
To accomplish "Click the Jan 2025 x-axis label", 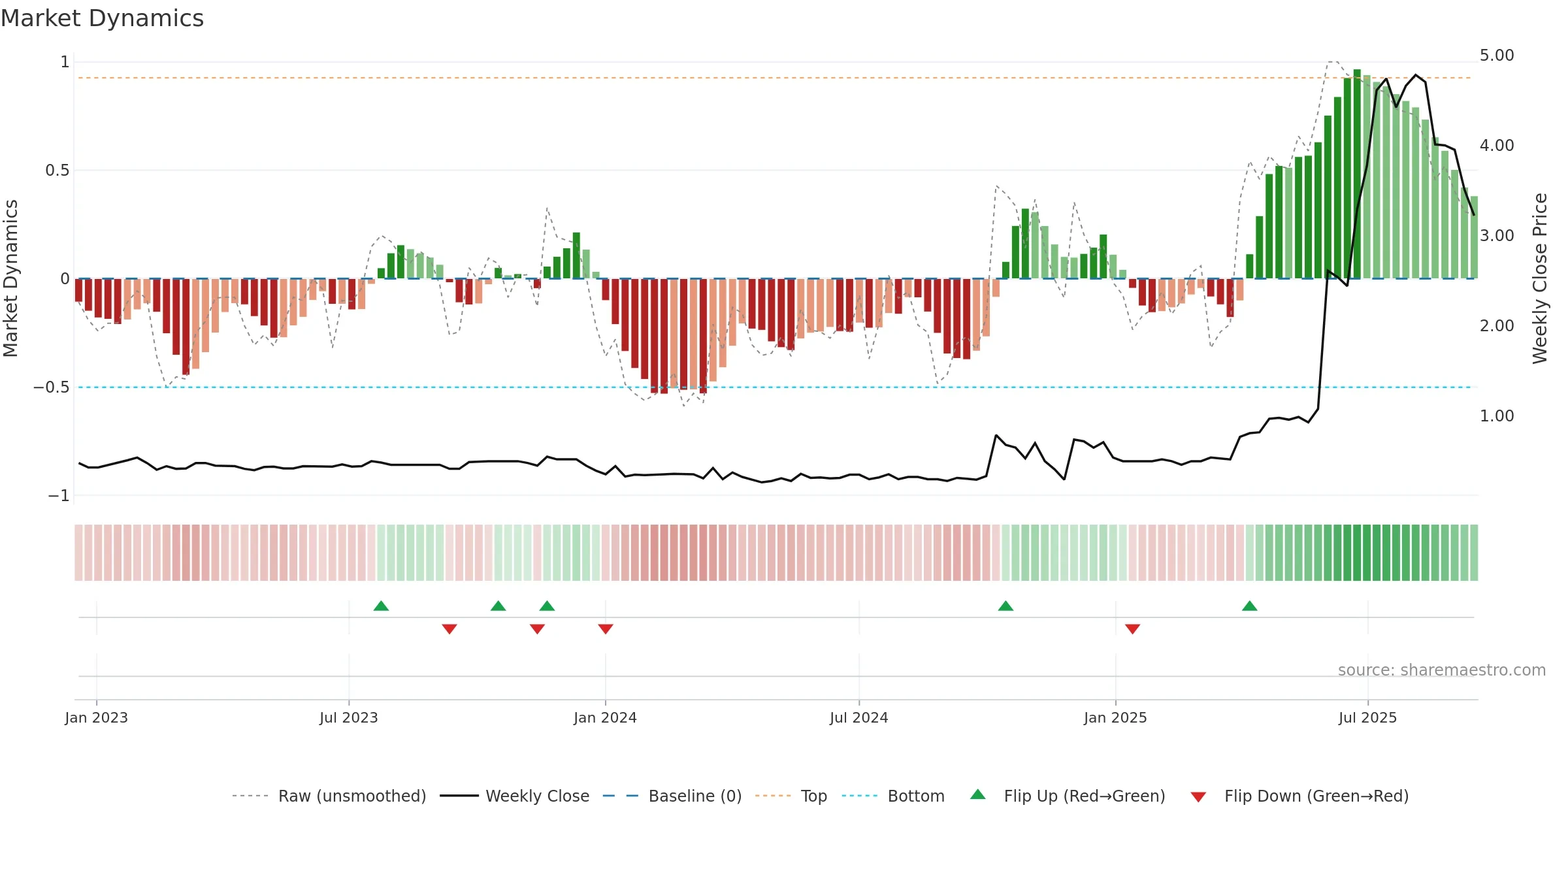I will click(x=1116, y=717).
